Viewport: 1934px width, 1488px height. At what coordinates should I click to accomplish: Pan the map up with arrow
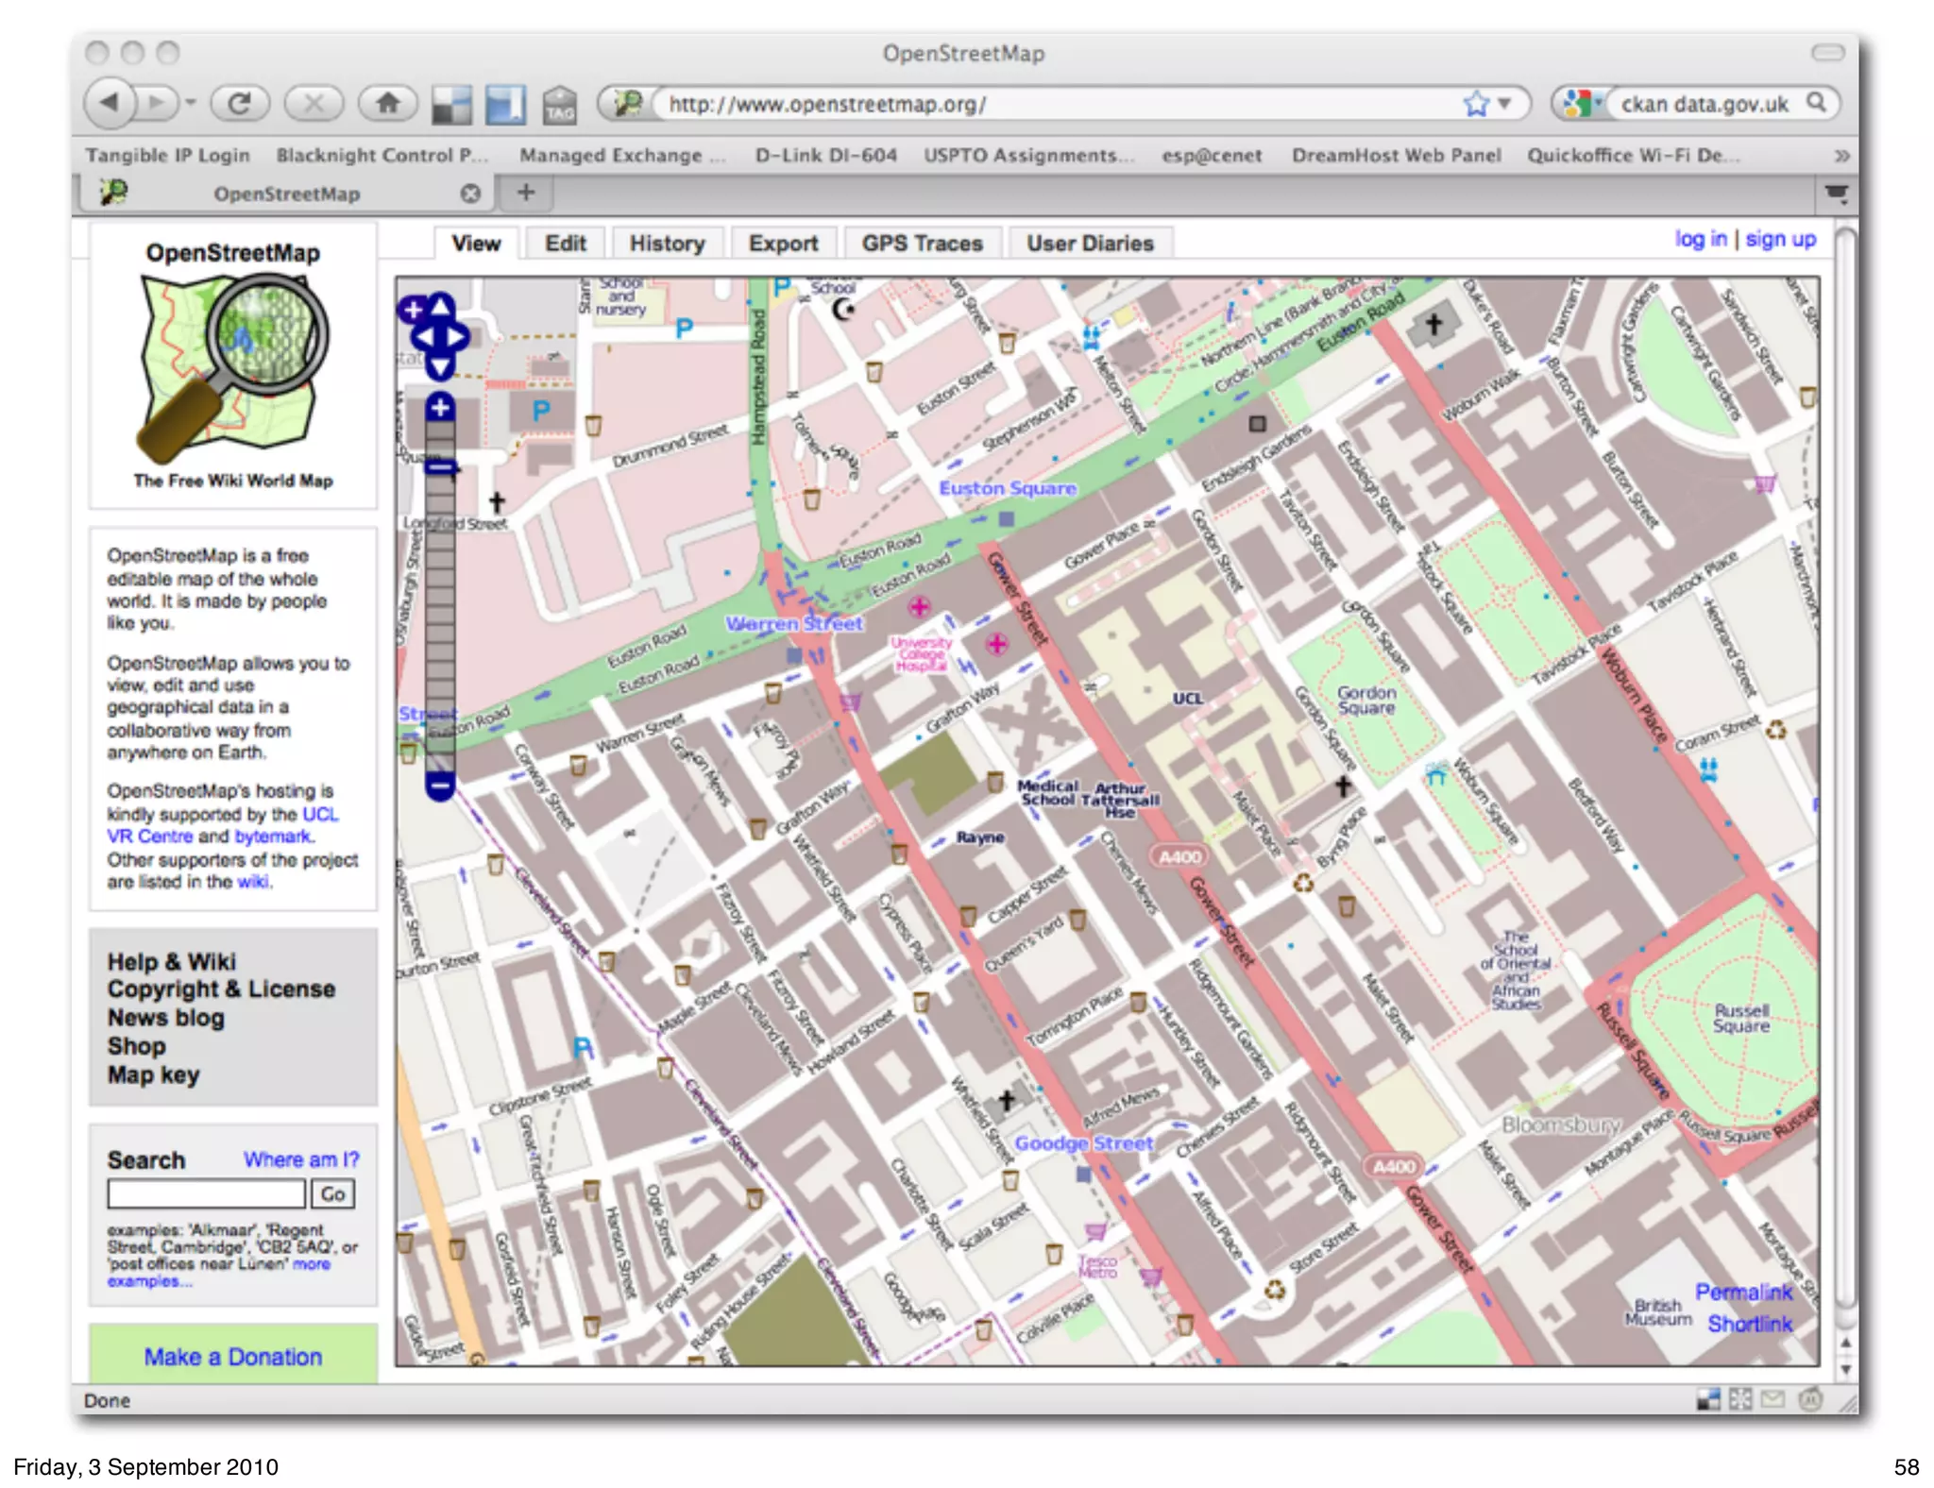click(442, 305)
